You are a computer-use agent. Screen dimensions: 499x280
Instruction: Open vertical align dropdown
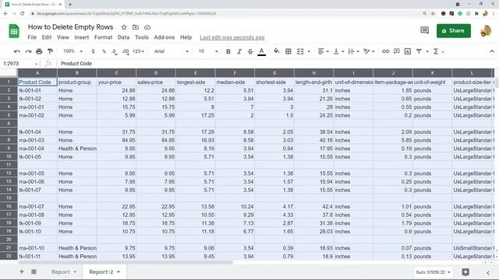(x=338, y=51)
